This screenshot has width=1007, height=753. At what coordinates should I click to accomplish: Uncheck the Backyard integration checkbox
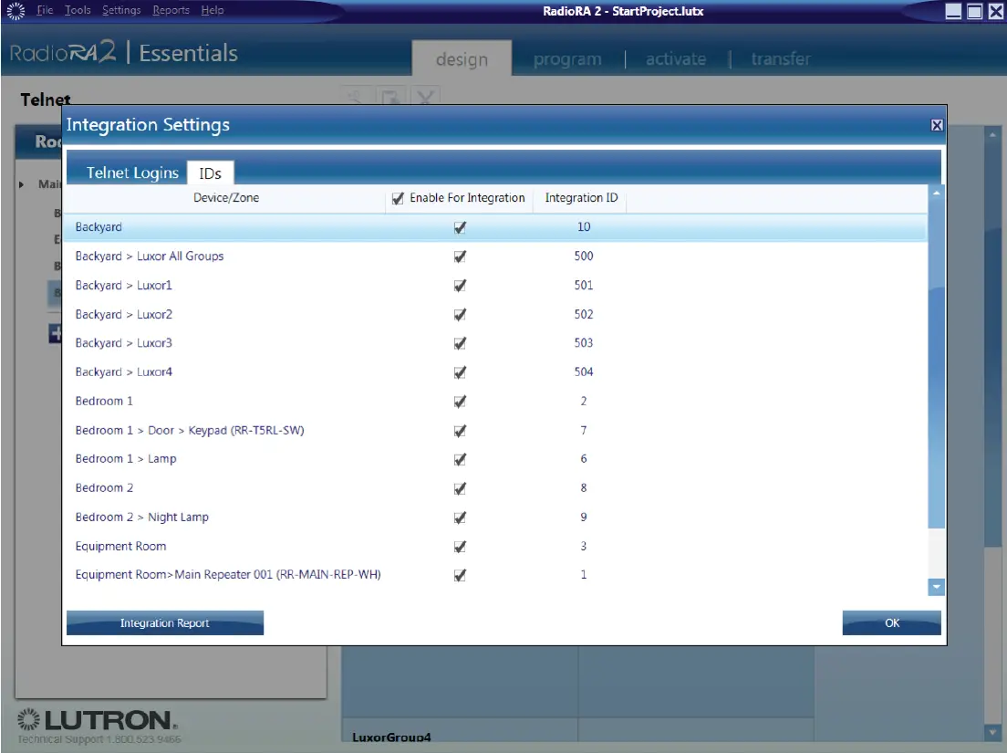(x=460, y=227)
